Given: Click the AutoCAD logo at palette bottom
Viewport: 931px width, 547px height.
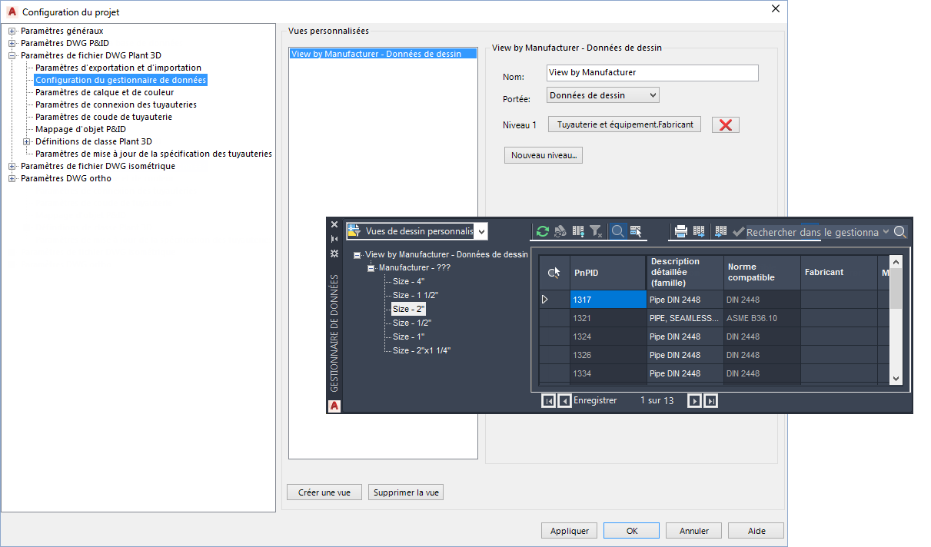Looking at the screenshot, I should pos(334,406).
